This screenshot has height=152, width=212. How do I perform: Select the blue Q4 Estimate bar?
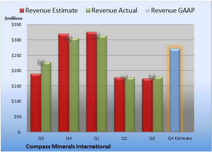click(x=175, y=90)
